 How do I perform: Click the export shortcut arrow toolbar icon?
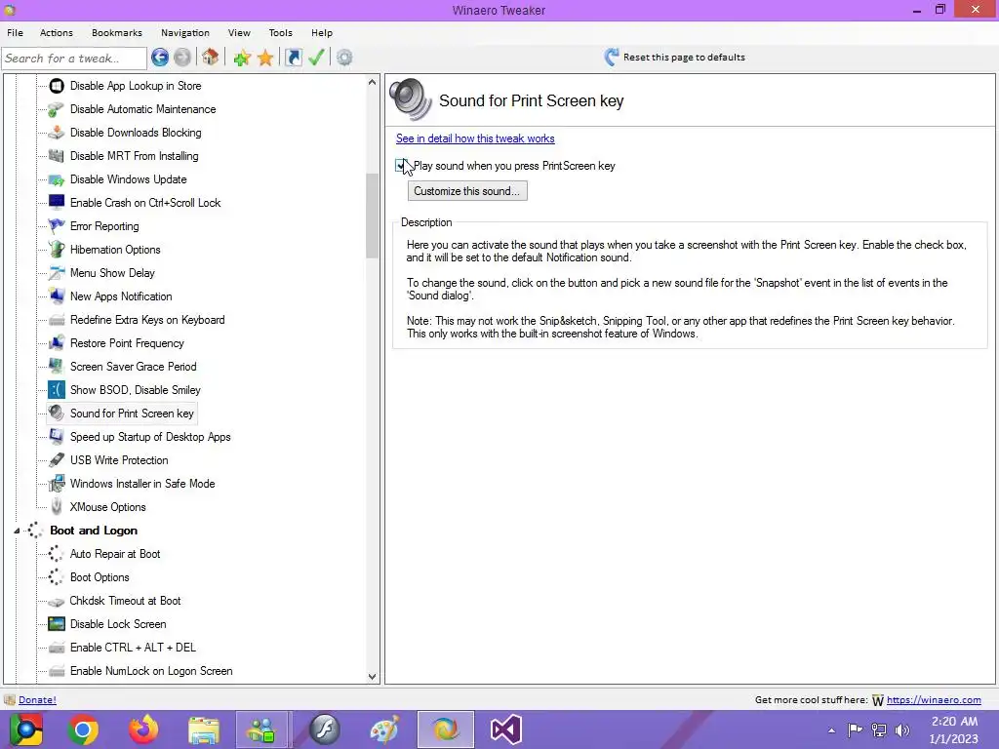[293, 58]
